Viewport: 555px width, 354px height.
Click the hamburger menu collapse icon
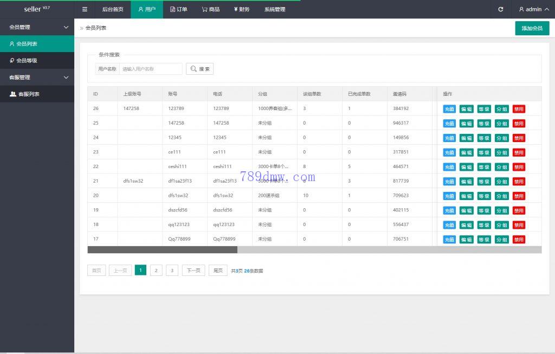point(85,9)
